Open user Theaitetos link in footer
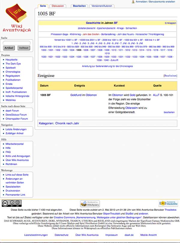Image resolution: width=180 pixels, height=243 pixels. coord(170,210)
